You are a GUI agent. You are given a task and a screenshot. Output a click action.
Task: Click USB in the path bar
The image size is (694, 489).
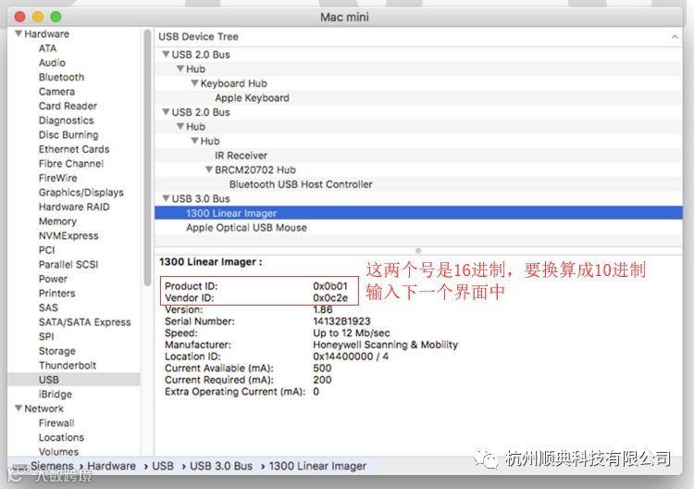[x=163, y=466]
